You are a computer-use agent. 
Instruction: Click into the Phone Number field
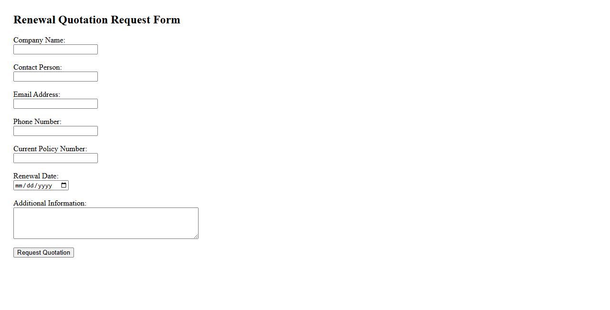tap(55, 131)
